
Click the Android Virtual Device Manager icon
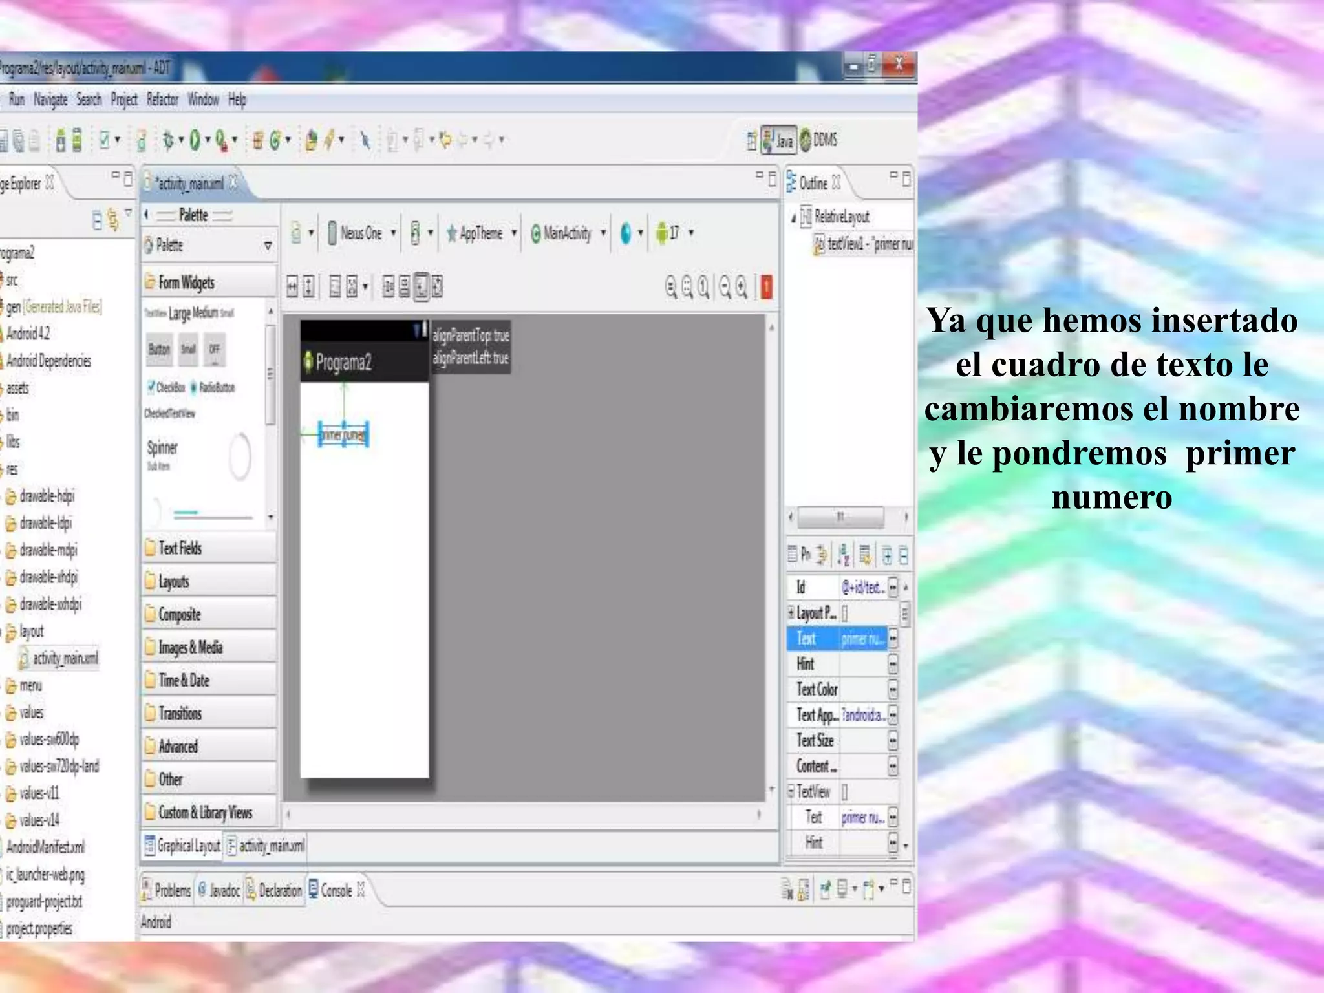click(x=77, y=140)
